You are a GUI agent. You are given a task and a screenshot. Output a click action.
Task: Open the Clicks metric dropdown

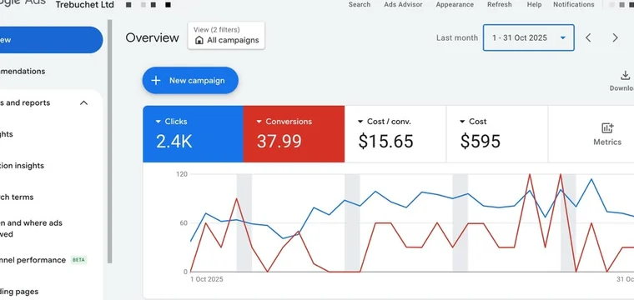(x=158, y=122)
